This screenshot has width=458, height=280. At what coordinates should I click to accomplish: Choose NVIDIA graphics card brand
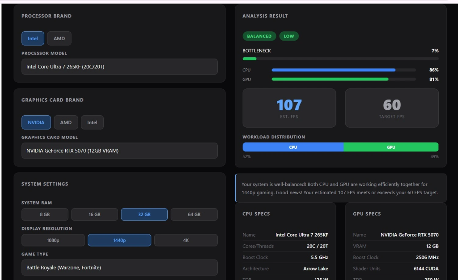coord(36,122)
